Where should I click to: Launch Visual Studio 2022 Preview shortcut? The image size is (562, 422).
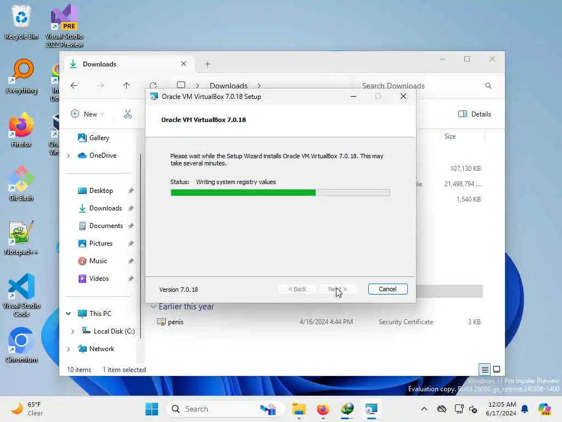64,26
